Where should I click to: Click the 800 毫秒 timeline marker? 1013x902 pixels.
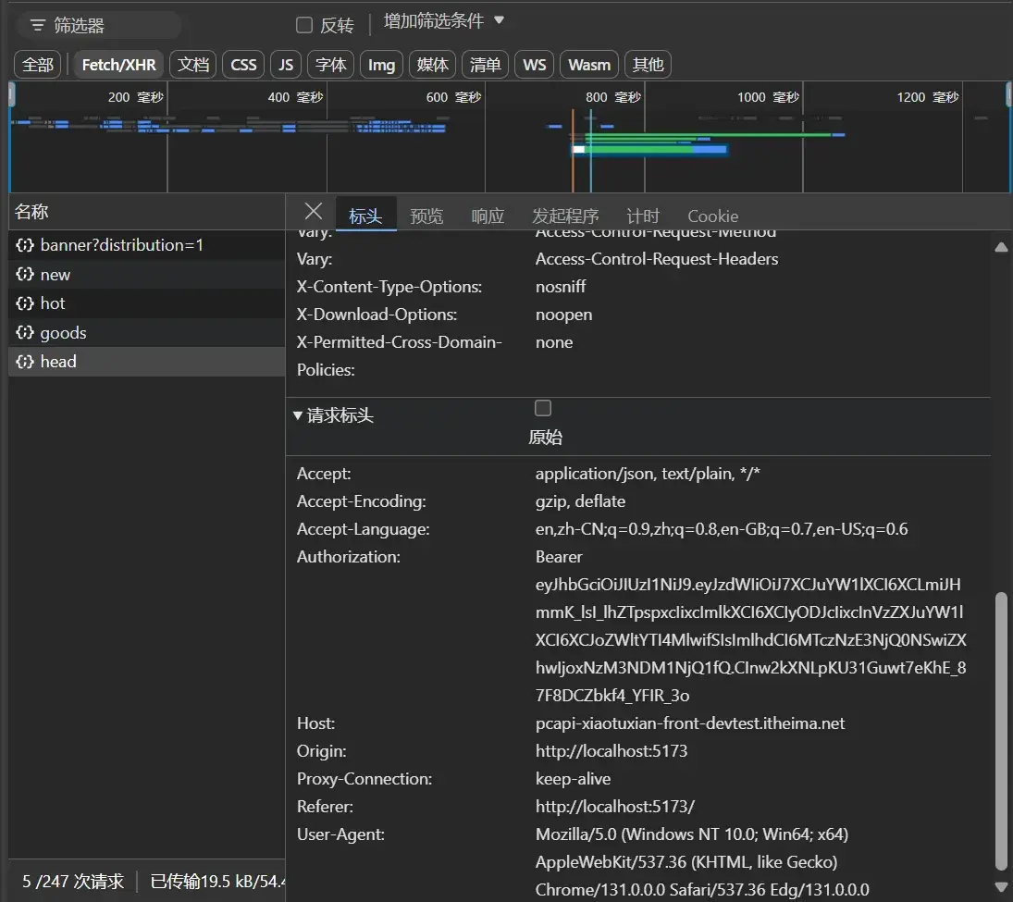613,97
